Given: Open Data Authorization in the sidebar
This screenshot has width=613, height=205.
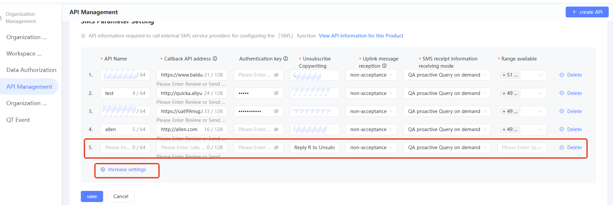Looking at the screenshot, I should point(31,70).
